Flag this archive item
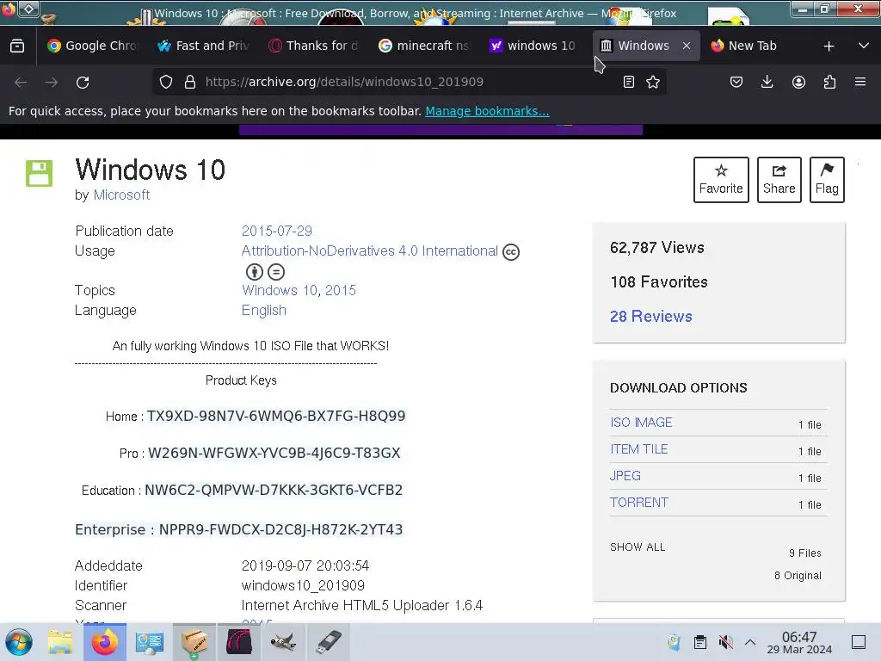The height and width of the screenshot is (661, 881). click(x=827, y=180)
